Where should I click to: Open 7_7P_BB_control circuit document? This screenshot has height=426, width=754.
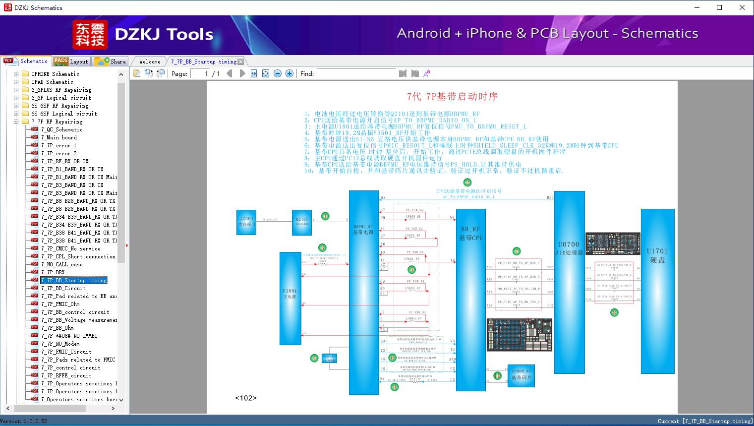[x=75, y=312]
